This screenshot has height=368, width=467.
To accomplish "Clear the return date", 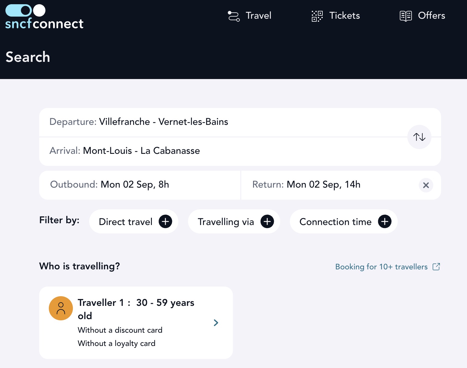I will point(426,185).
